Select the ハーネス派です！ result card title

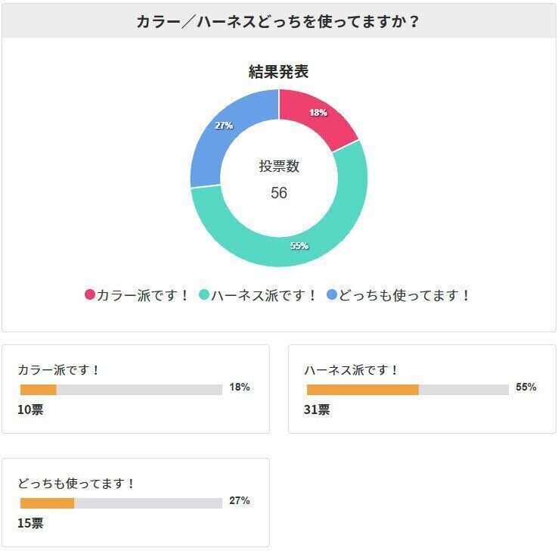pyautogui.click(x=352, y=370)
